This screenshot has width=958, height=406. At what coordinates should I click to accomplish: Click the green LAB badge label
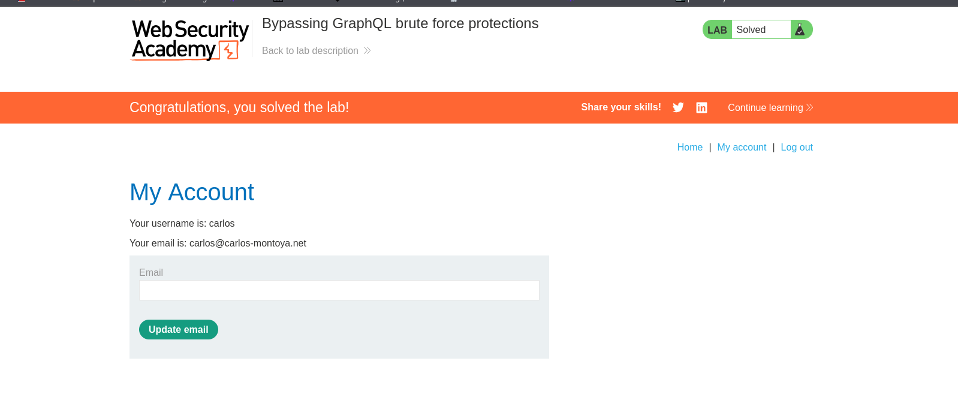(717, 30)
